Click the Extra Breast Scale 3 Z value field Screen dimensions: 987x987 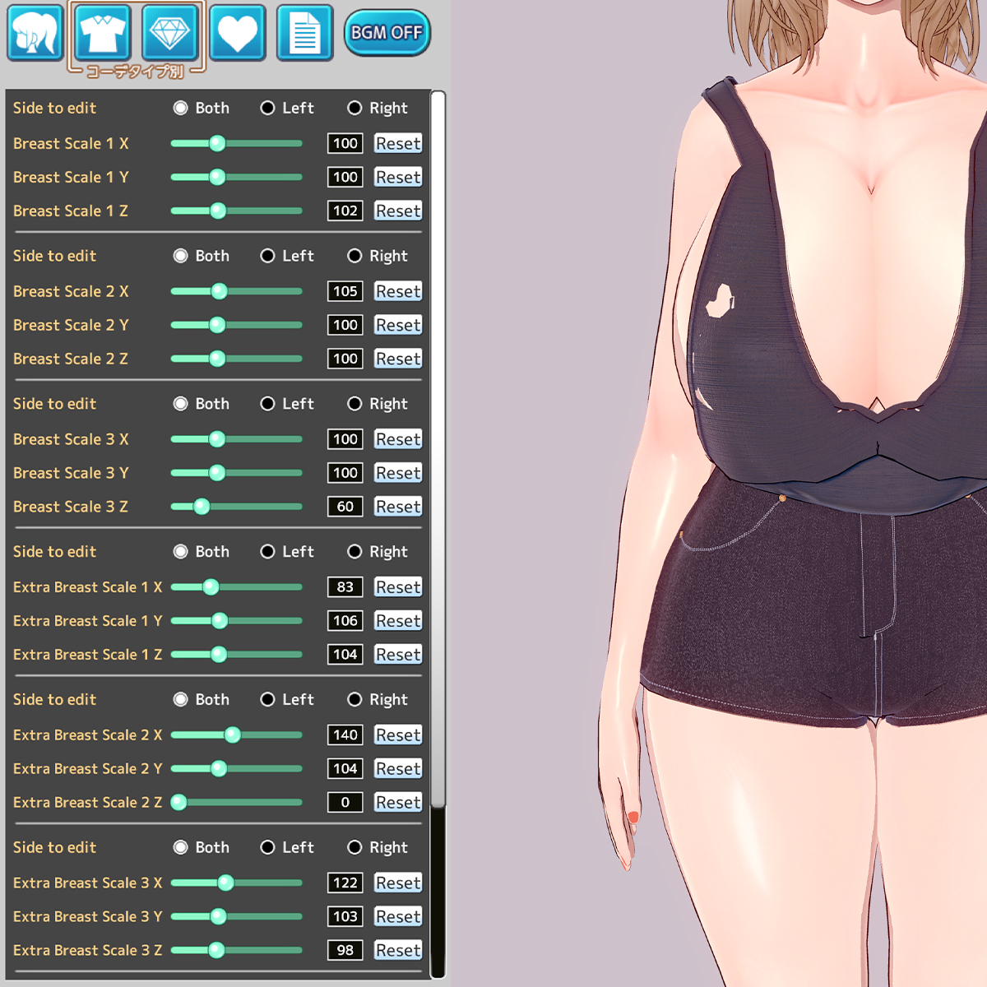[345, 950]
